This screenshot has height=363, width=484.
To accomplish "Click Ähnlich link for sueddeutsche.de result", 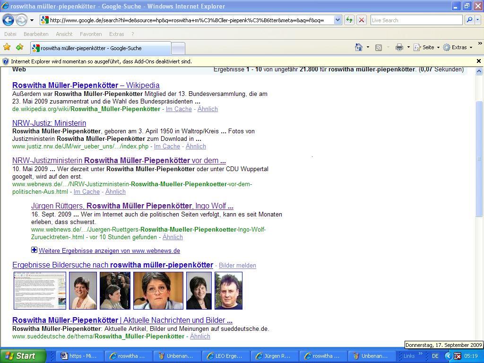I will (x=200, y=336).
